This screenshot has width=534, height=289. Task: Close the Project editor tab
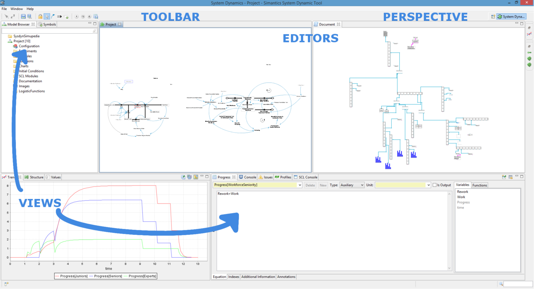pyautogui.click(x=120, y=24)
